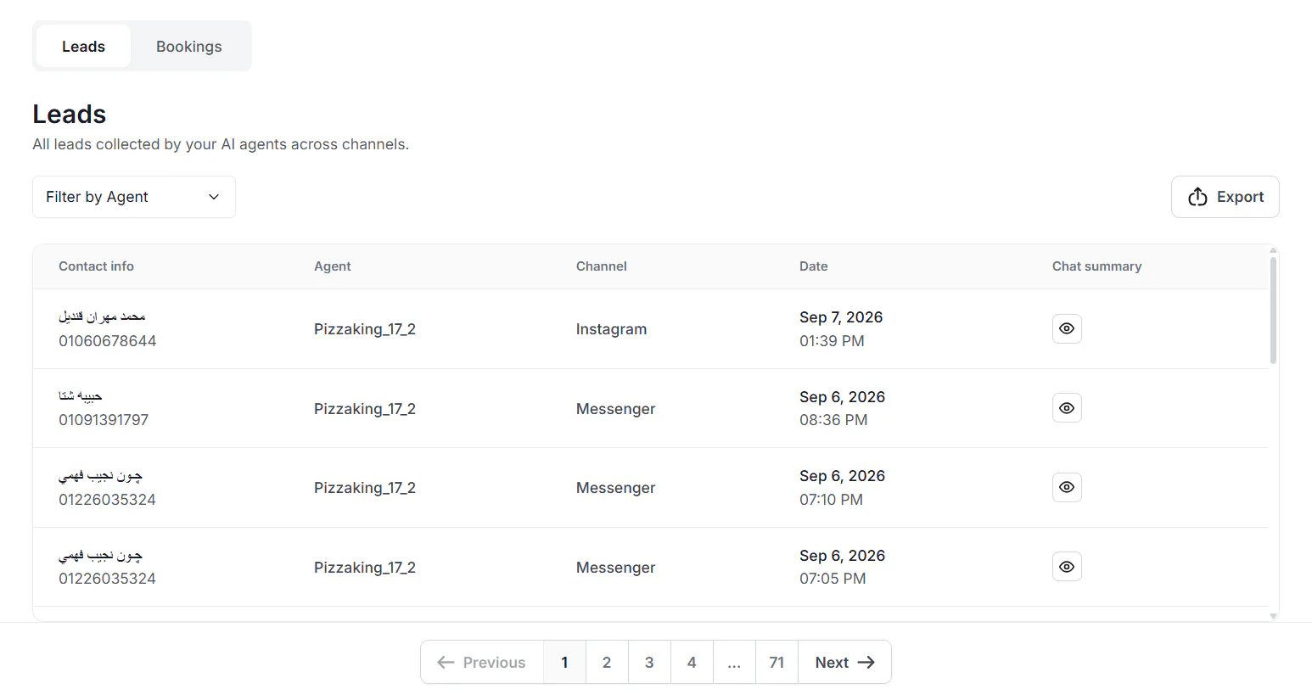This screenshot has height=700, width=1312.
Task: View chat summary for 01060678644 lead
Action: pos(1067,328)
